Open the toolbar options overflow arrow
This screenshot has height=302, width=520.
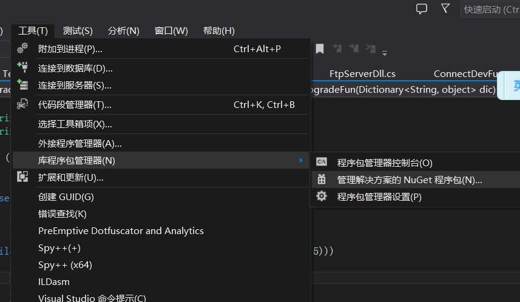pyautogui.click(x=385, y=53)
